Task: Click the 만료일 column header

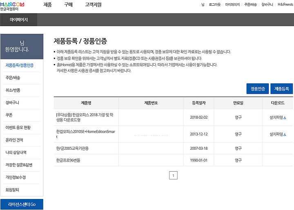Action: pos(238,103)
